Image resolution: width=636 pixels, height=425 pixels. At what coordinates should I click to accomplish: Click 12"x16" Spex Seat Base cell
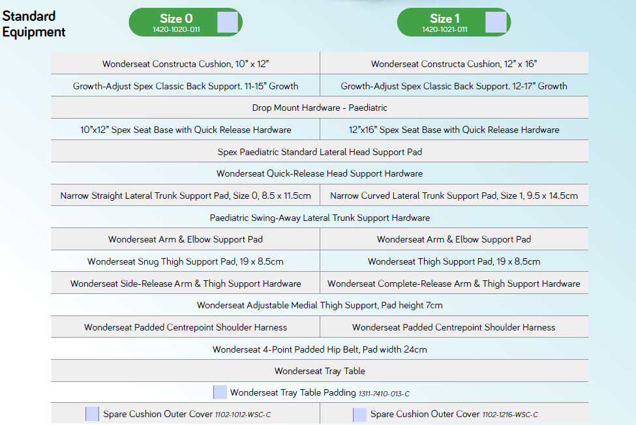tap(454, 129)
